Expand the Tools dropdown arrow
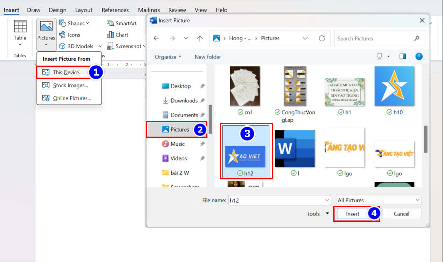Screen dimensions: 443x262 [x=327, y=213]
